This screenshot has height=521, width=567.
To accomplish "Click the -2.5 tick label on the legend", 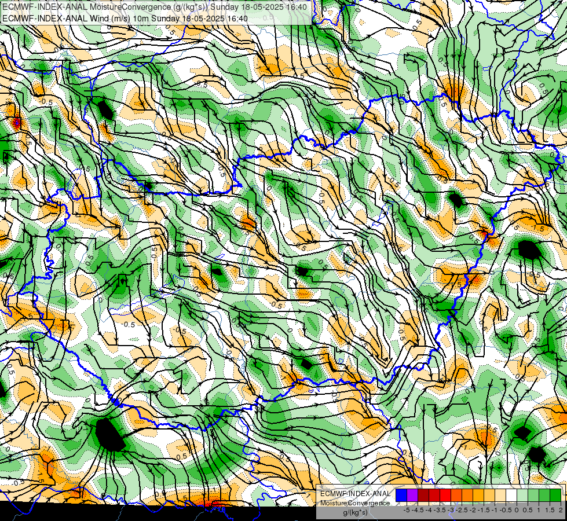I will [x=462, y=510].
